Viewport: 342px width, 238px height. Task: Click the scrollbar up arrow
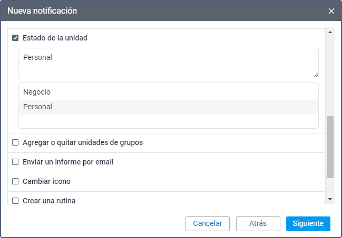pos(330,33)
